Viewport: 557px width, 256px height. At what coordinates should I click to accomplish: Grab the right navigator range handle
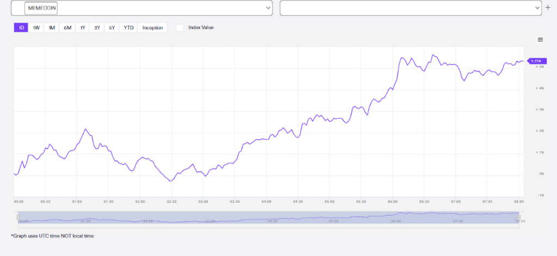(x=518, y=217)
